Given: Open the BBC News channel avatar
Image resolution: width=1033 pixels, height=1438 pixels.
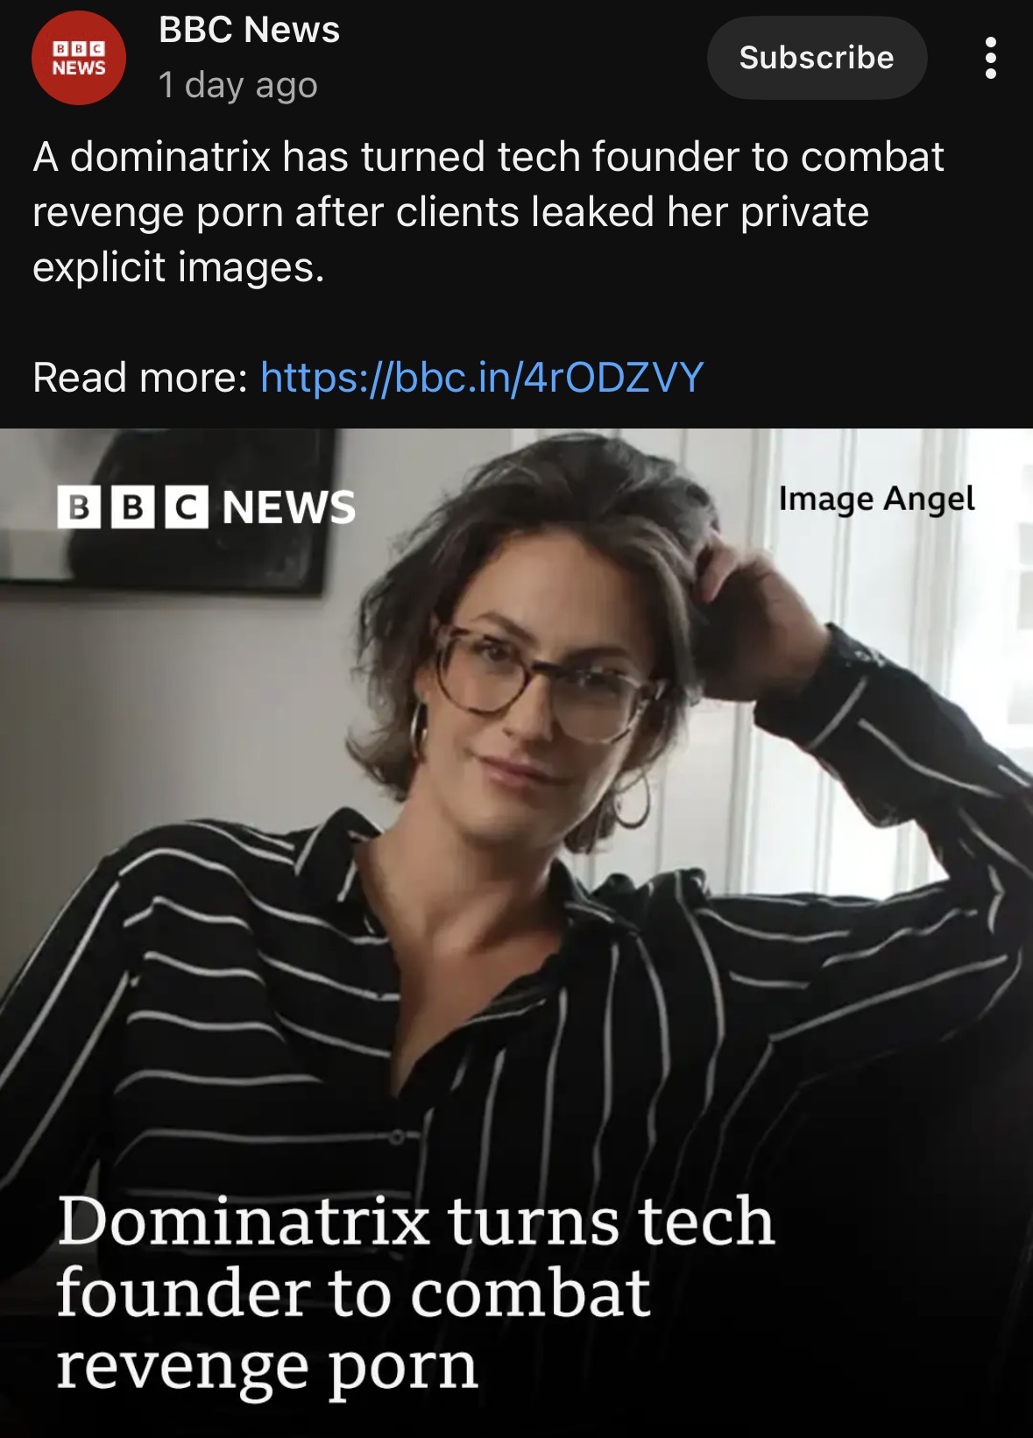Looking at the screenshot, I should 79,59.
